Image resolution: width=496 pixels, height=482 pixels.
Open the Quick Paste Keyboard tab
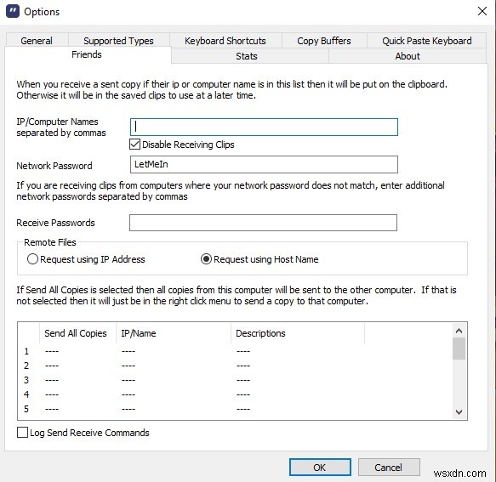427,41
